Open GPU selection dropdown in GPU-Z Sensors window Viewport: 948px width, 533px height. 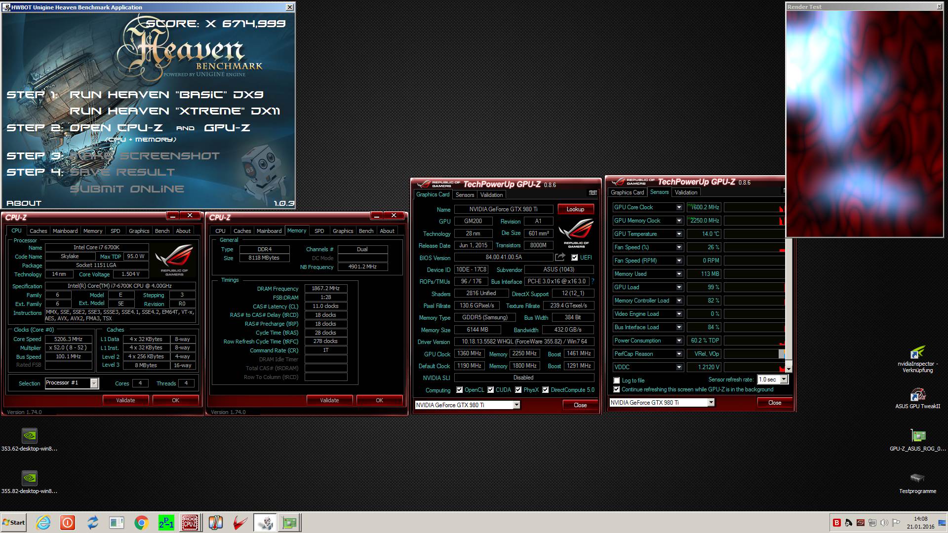tap(711, 403)
